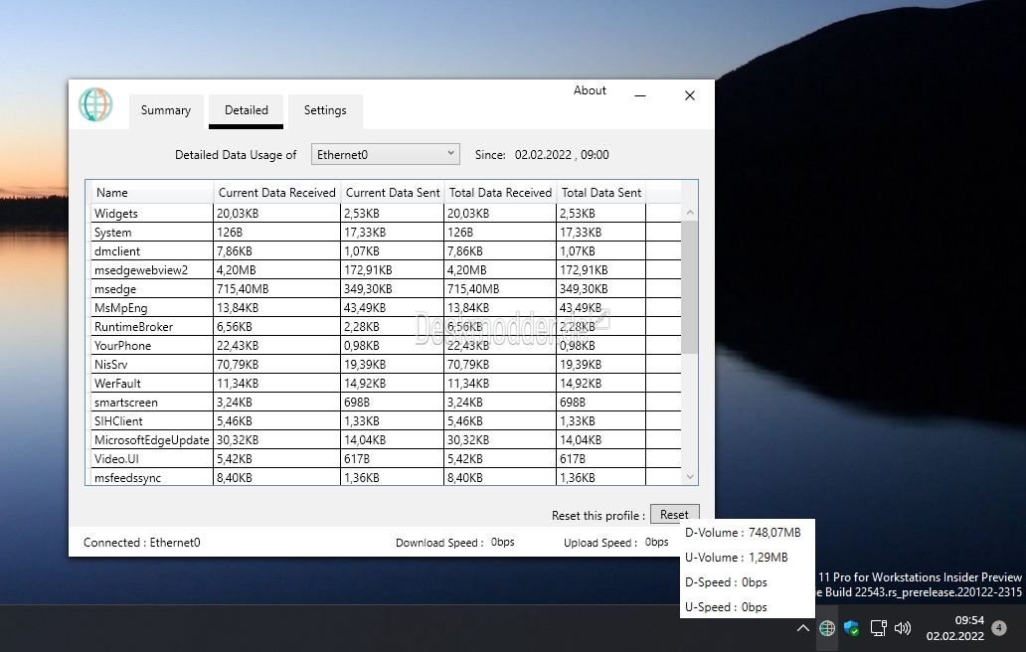This screenshot has height=652, width=1026.
Task: Open taskbar clock showing 09:54
Action: pyautogui.click(x=955, y=628)
